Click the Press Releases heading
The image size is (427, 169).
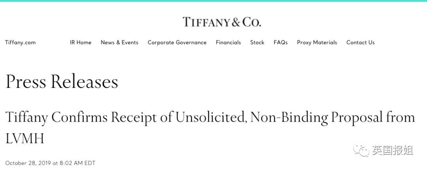62,81
